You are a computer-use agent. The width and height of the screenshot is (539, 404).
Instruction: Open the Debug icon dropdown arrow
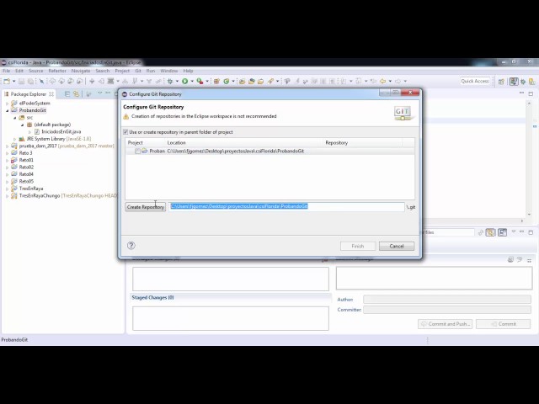pyautogui.click(x=177, y=82)
